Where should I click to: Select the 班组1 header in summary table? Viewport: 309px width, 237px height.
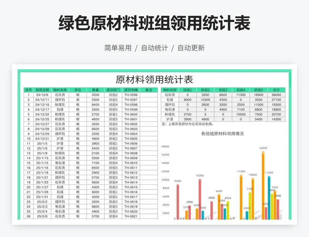tap(187, 89)
